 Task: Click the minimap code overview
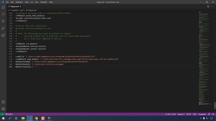click(x=206, y=58)
